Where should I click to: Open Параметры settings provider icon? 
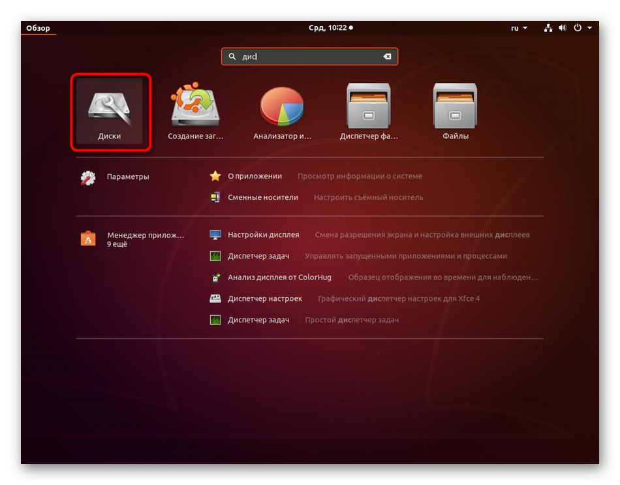[x=88, y=178]
